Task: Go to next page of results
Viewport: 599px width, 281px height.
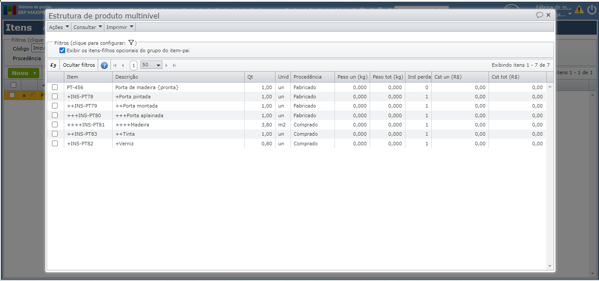Action: coord(166,65)
